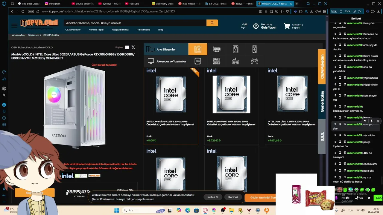Open the itopya hamburger menu
Screen dimensions: 383x215
[14, 26]
